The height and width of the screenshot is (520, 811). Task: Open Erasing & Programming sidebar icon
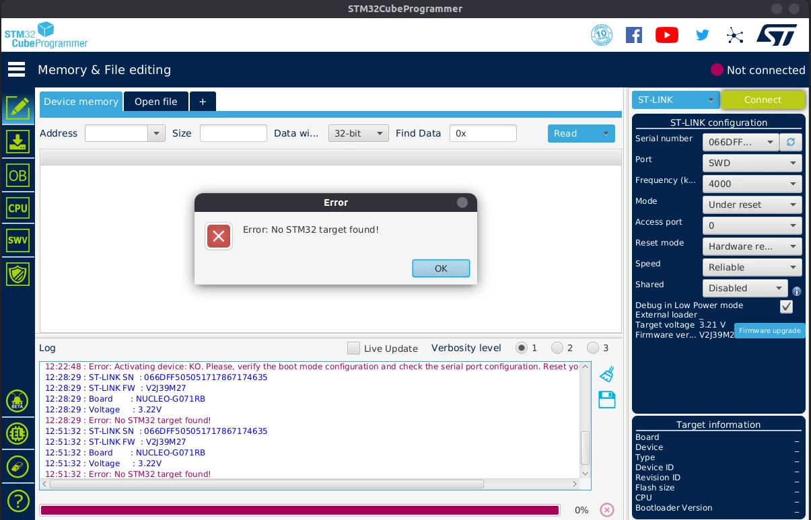pyautogui.click(x=17, y=142)
